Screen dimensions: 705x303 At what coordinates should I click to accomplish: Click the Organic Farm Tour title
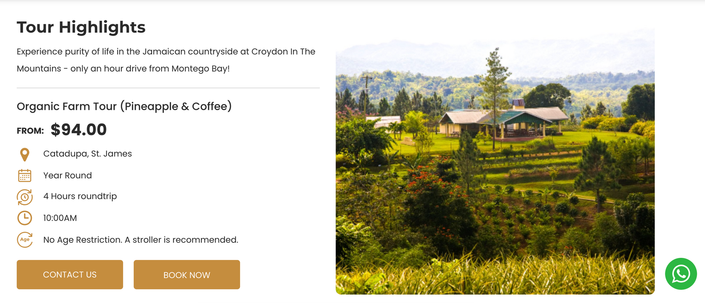(x=124, y=106)
